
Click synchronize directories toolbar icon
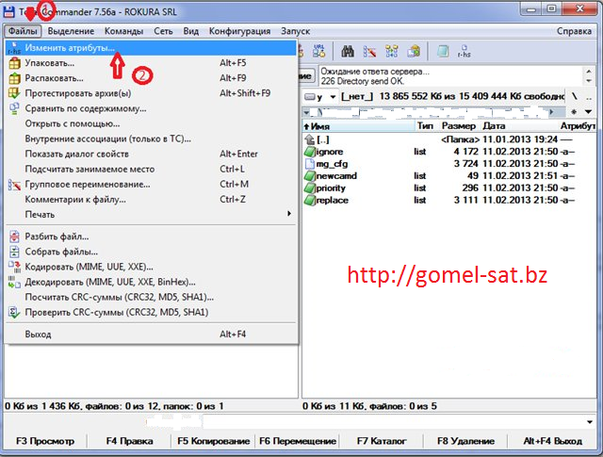392,51
